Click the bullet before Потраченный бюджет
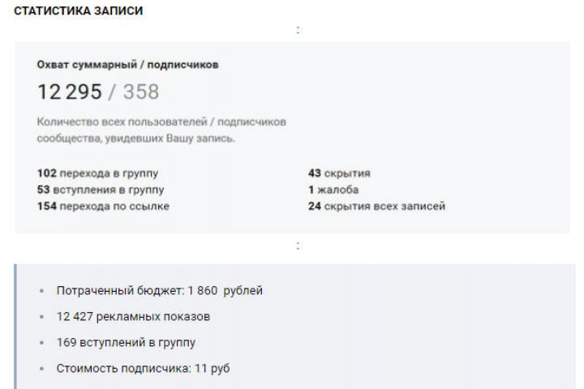This screenshot has height=389, width=584. [x=42, y=290]
